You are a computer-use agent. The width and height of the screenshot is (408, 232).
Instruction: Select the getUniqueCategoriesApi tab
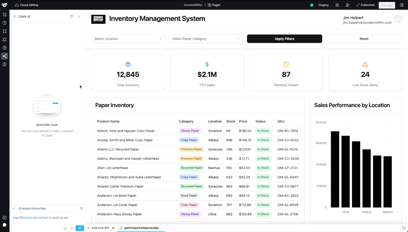point(141,228)
